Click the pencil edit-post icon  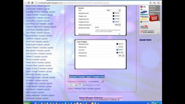coord(103,81)
